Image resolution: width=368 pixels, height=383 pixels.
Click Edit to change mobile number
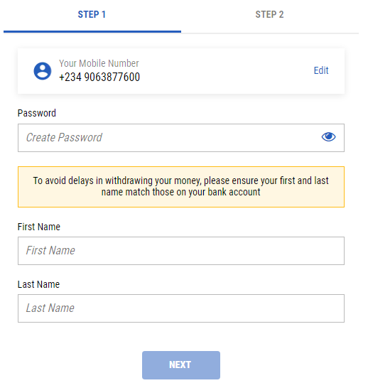pos(321,70)
